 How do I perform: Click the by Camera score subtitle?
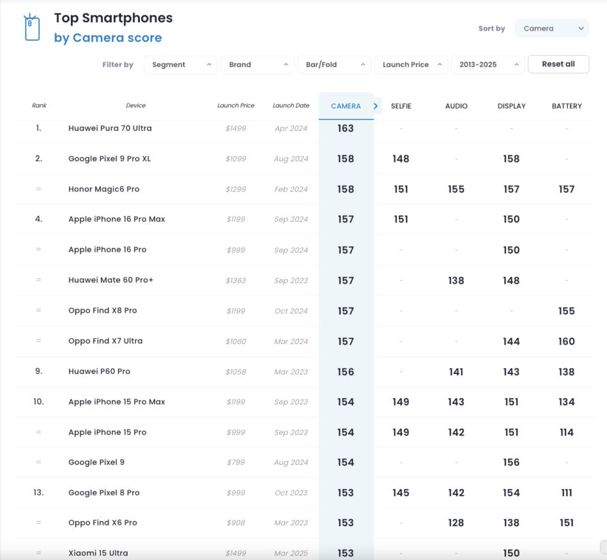click(x=108, y=38)
